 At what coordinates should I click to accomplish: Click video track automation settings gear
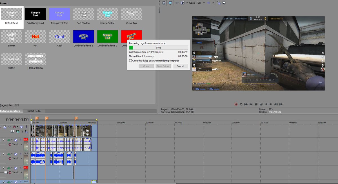click(14, 127)
